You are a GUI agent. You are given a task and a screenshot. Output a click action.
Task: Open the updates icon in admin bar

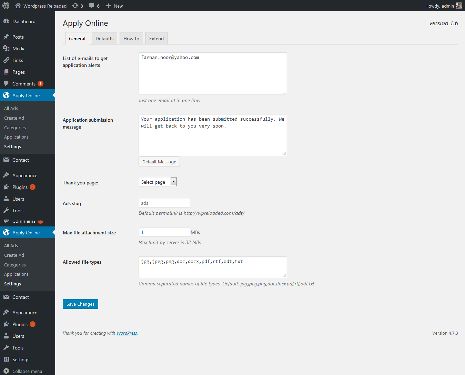75,6
